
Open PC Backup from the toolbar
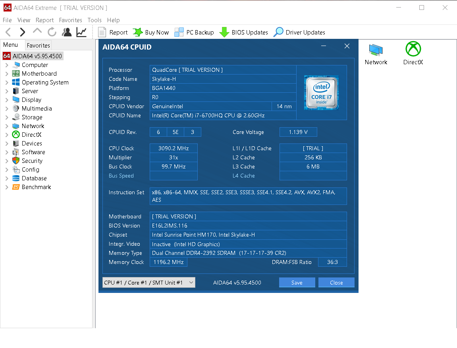pos(194,32)
